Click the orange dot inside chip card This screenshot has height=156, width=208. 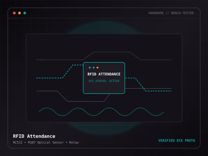97,68
